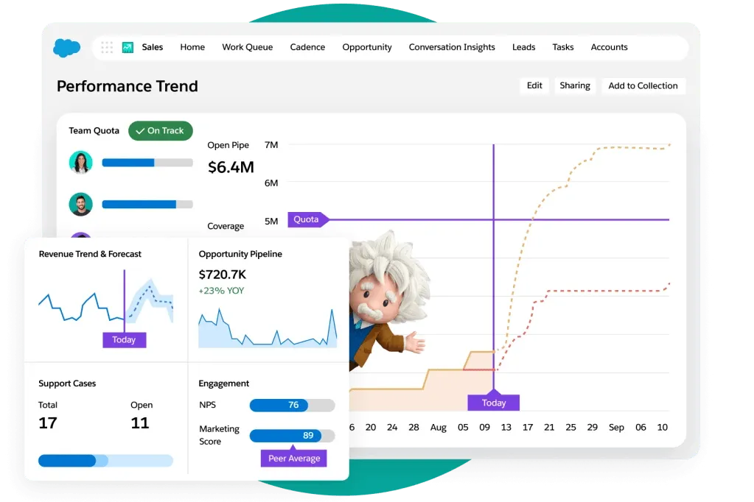754x502 pixels.
Task: Select the Today marker on the main chart
Action: point(492,403)
